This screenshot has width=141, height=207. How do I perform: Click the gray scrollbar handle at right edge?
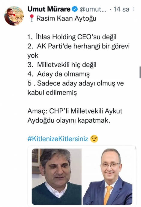pos(140,73)
